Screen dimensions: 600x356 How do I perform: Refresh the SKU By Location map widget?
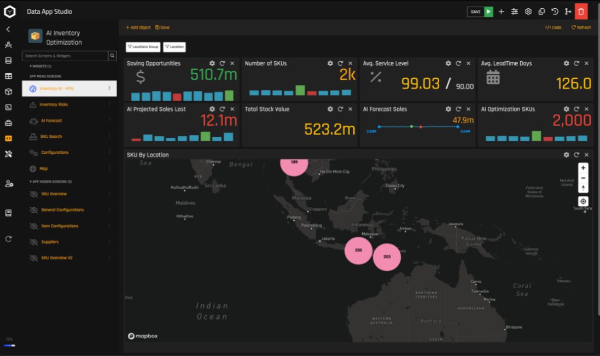[576, 155]
